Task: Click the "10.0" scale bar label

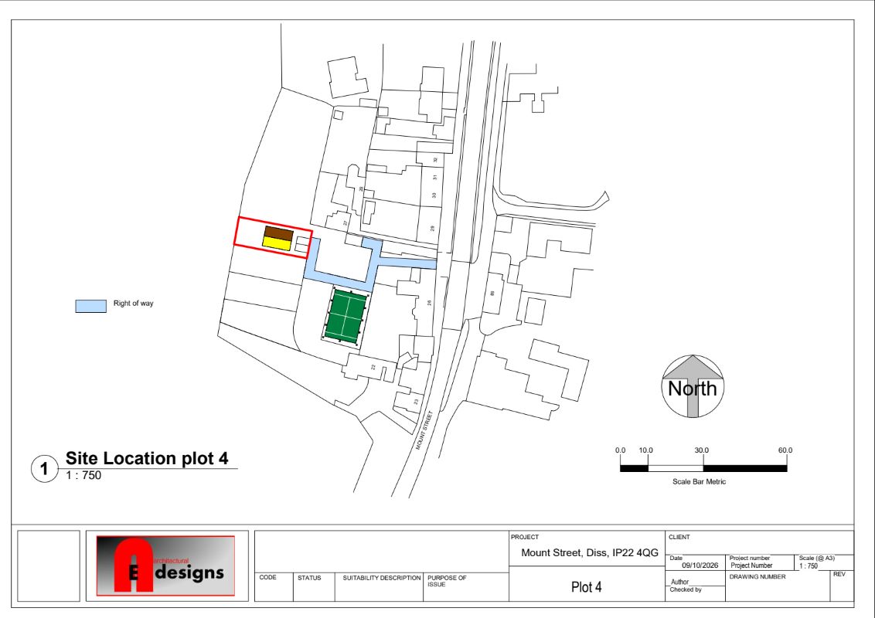Action: (645, 450)
